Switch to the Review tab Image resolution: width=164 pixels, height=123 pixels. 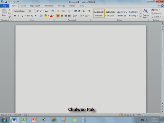click(72, 6)
